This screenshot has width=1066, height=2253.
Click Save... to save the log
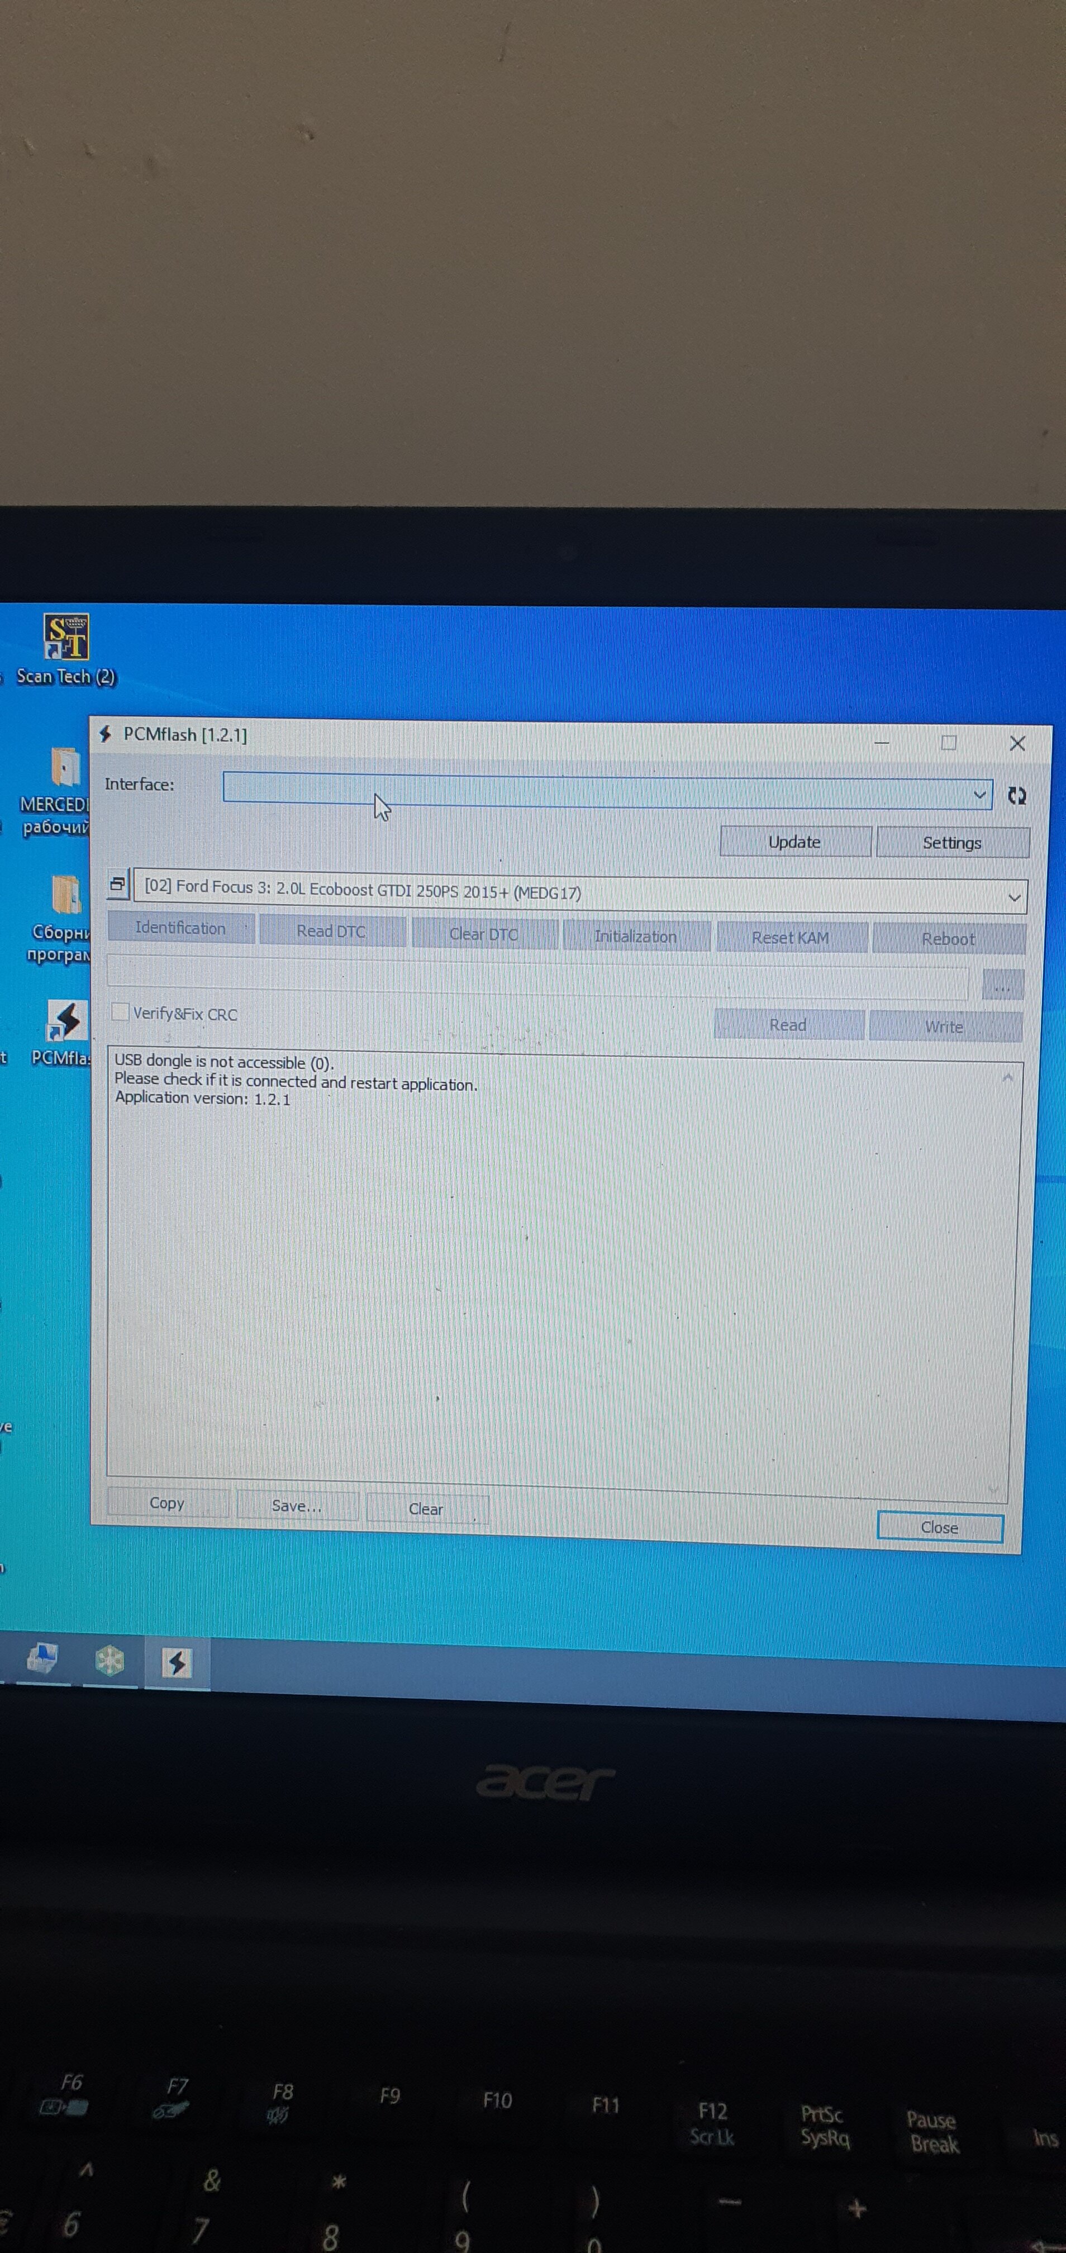coord(297,1505)
